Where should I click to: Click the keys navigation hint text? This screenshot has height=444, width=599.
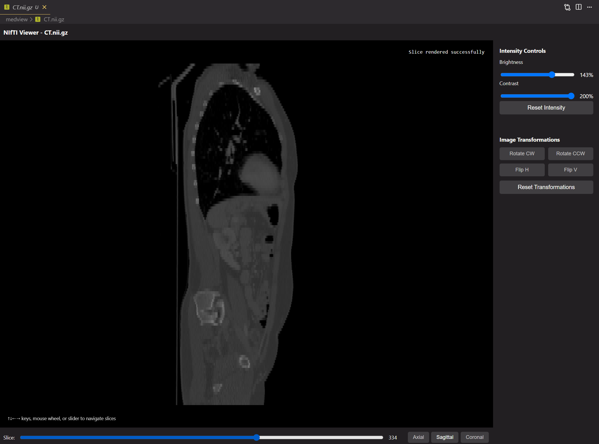[62, 418]
